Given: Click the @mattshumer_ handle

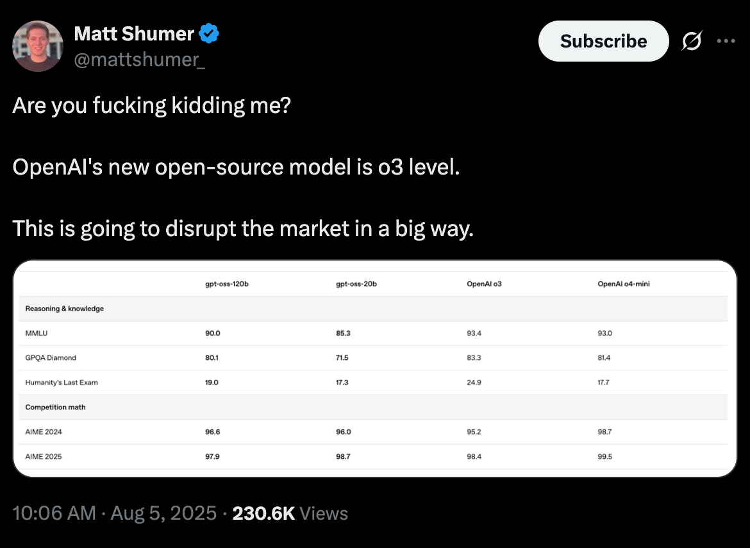Looking at the screenshot, I should coord(140,59).
